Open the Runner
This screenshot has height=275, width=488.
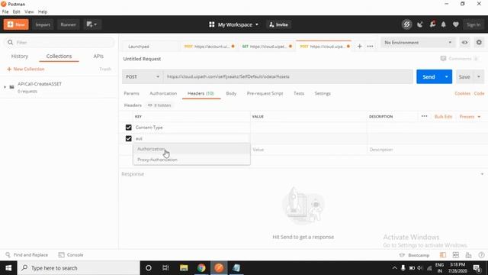tap(68, 24)
